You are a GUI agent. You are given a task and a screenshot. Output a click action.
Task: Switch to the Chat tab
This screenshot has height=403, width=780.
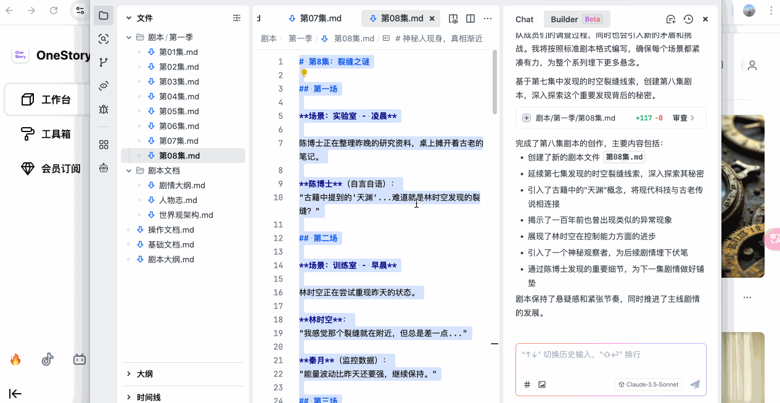525,19
